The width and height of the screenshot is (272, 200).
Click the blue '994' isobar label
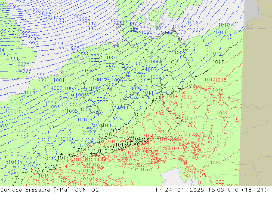59,43
